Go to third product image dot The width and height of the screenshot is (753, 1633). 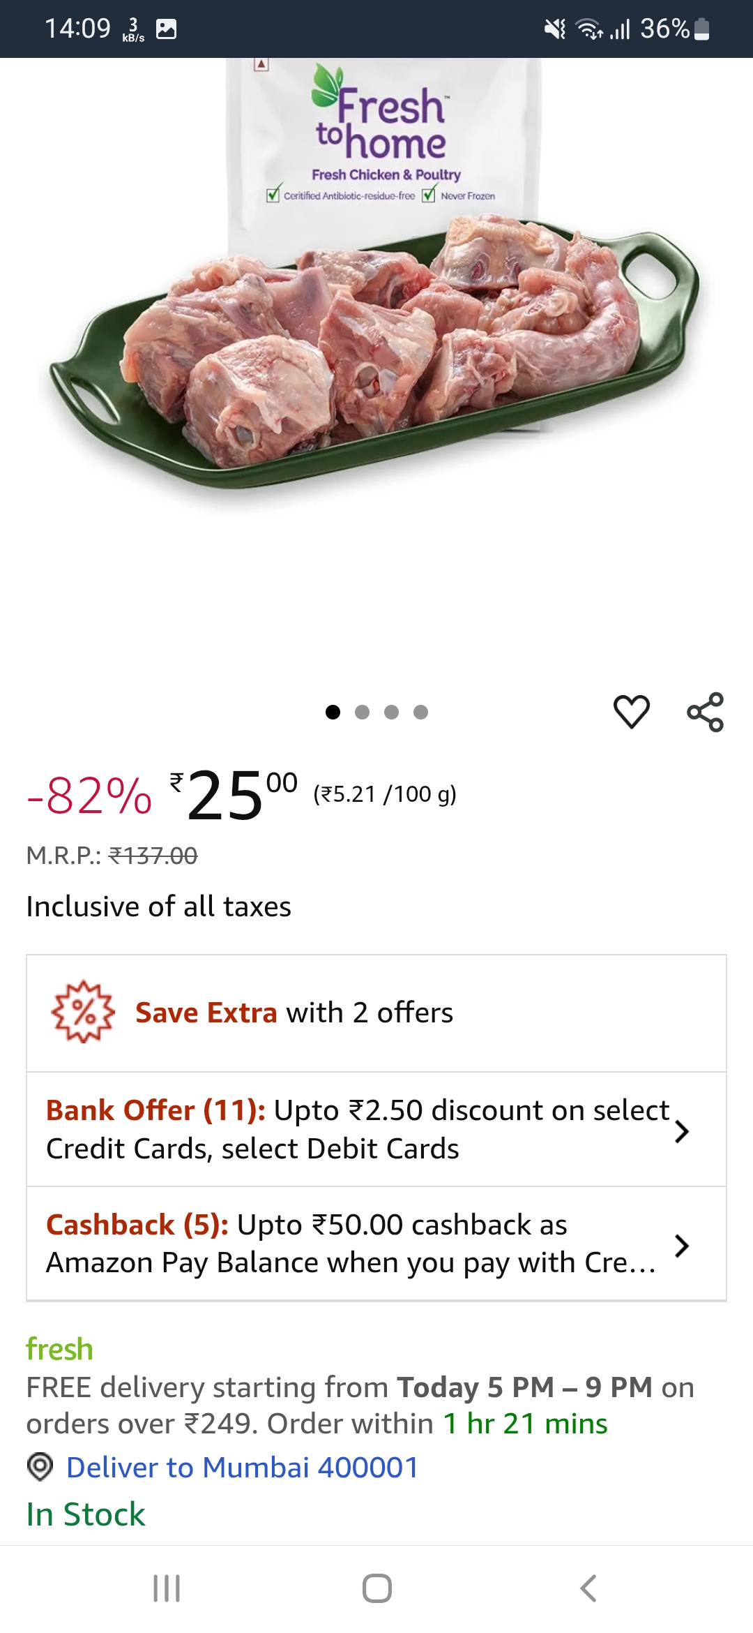[x=391, y=712]
